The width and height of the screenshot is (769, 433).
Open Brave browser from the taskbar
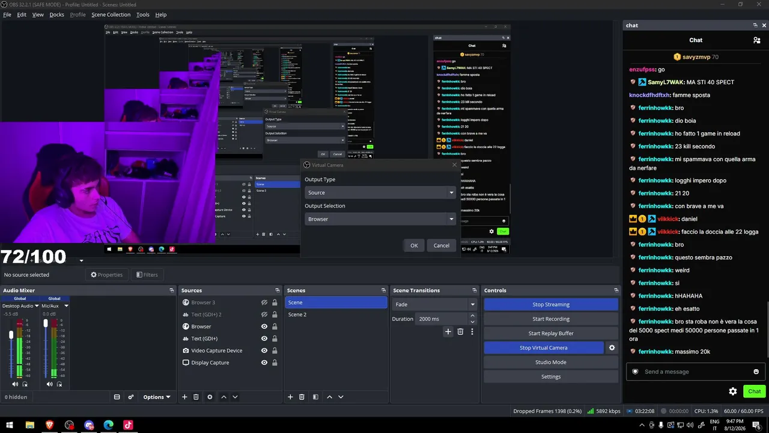(49, 425)
